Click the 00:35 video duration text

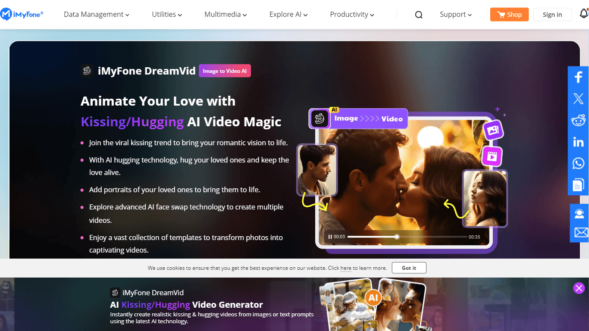click(474, 237)
